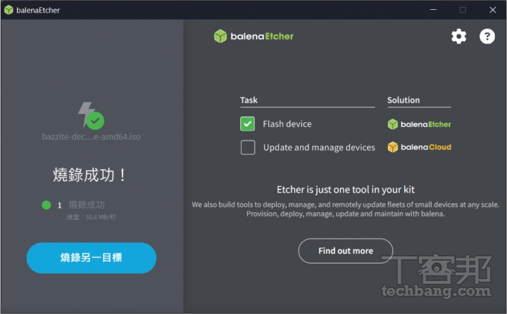Check the Update and manage devices box
The width and height of the screenshot is (507, 314).
[x=248, y=148]
